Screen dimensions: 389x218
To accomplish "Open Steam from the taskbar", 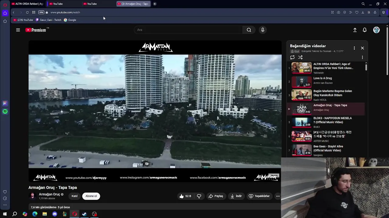I will (x=84, y=214).
